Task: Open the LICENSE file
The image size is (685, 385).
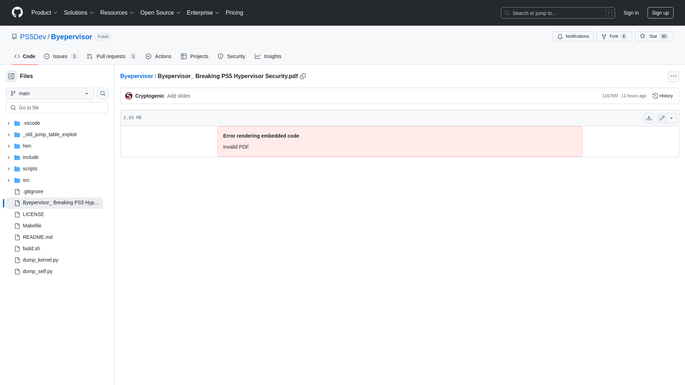Action: [x=34, y=214]
